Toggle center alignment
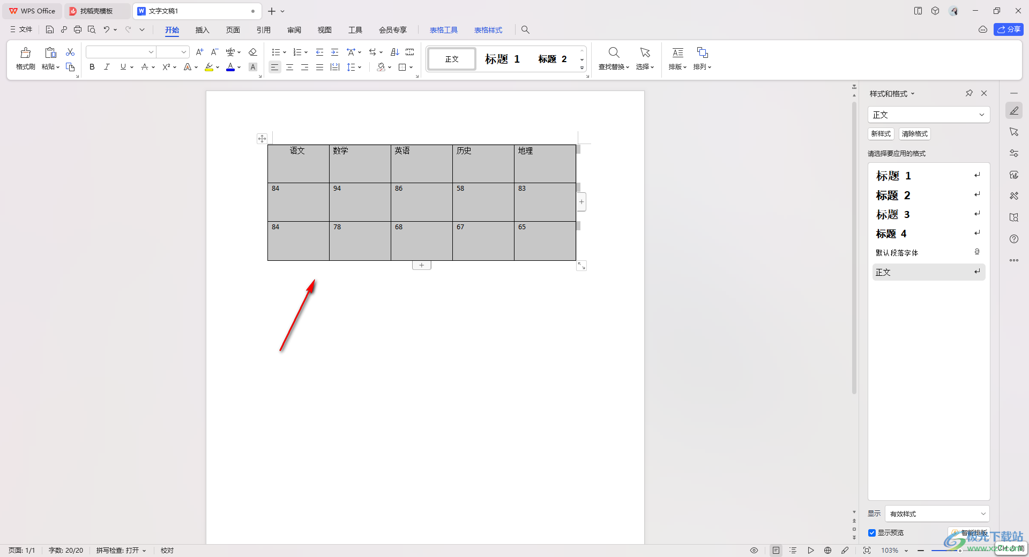 289,67
